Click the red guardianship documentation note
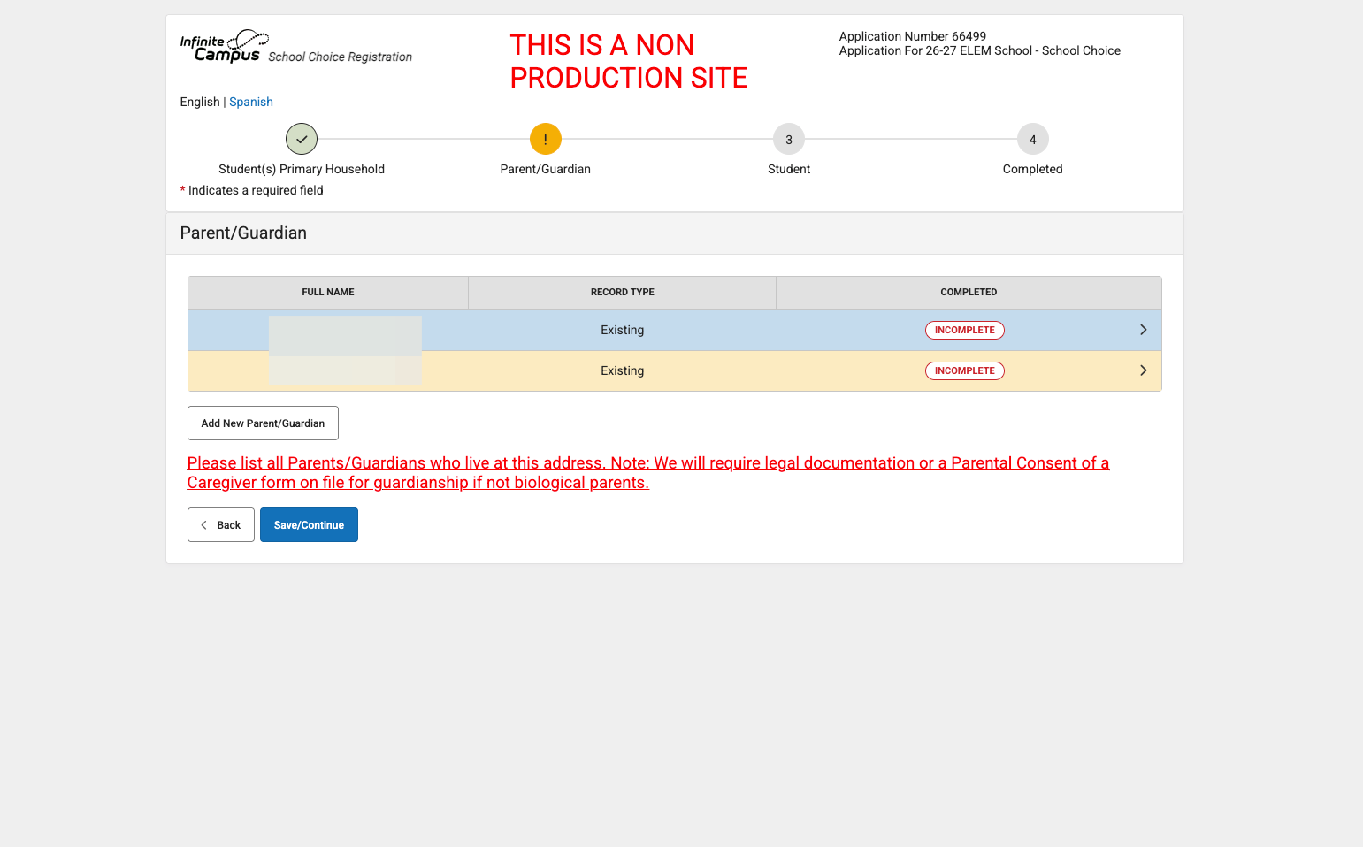1363x847 pixels. pos(648,472)
